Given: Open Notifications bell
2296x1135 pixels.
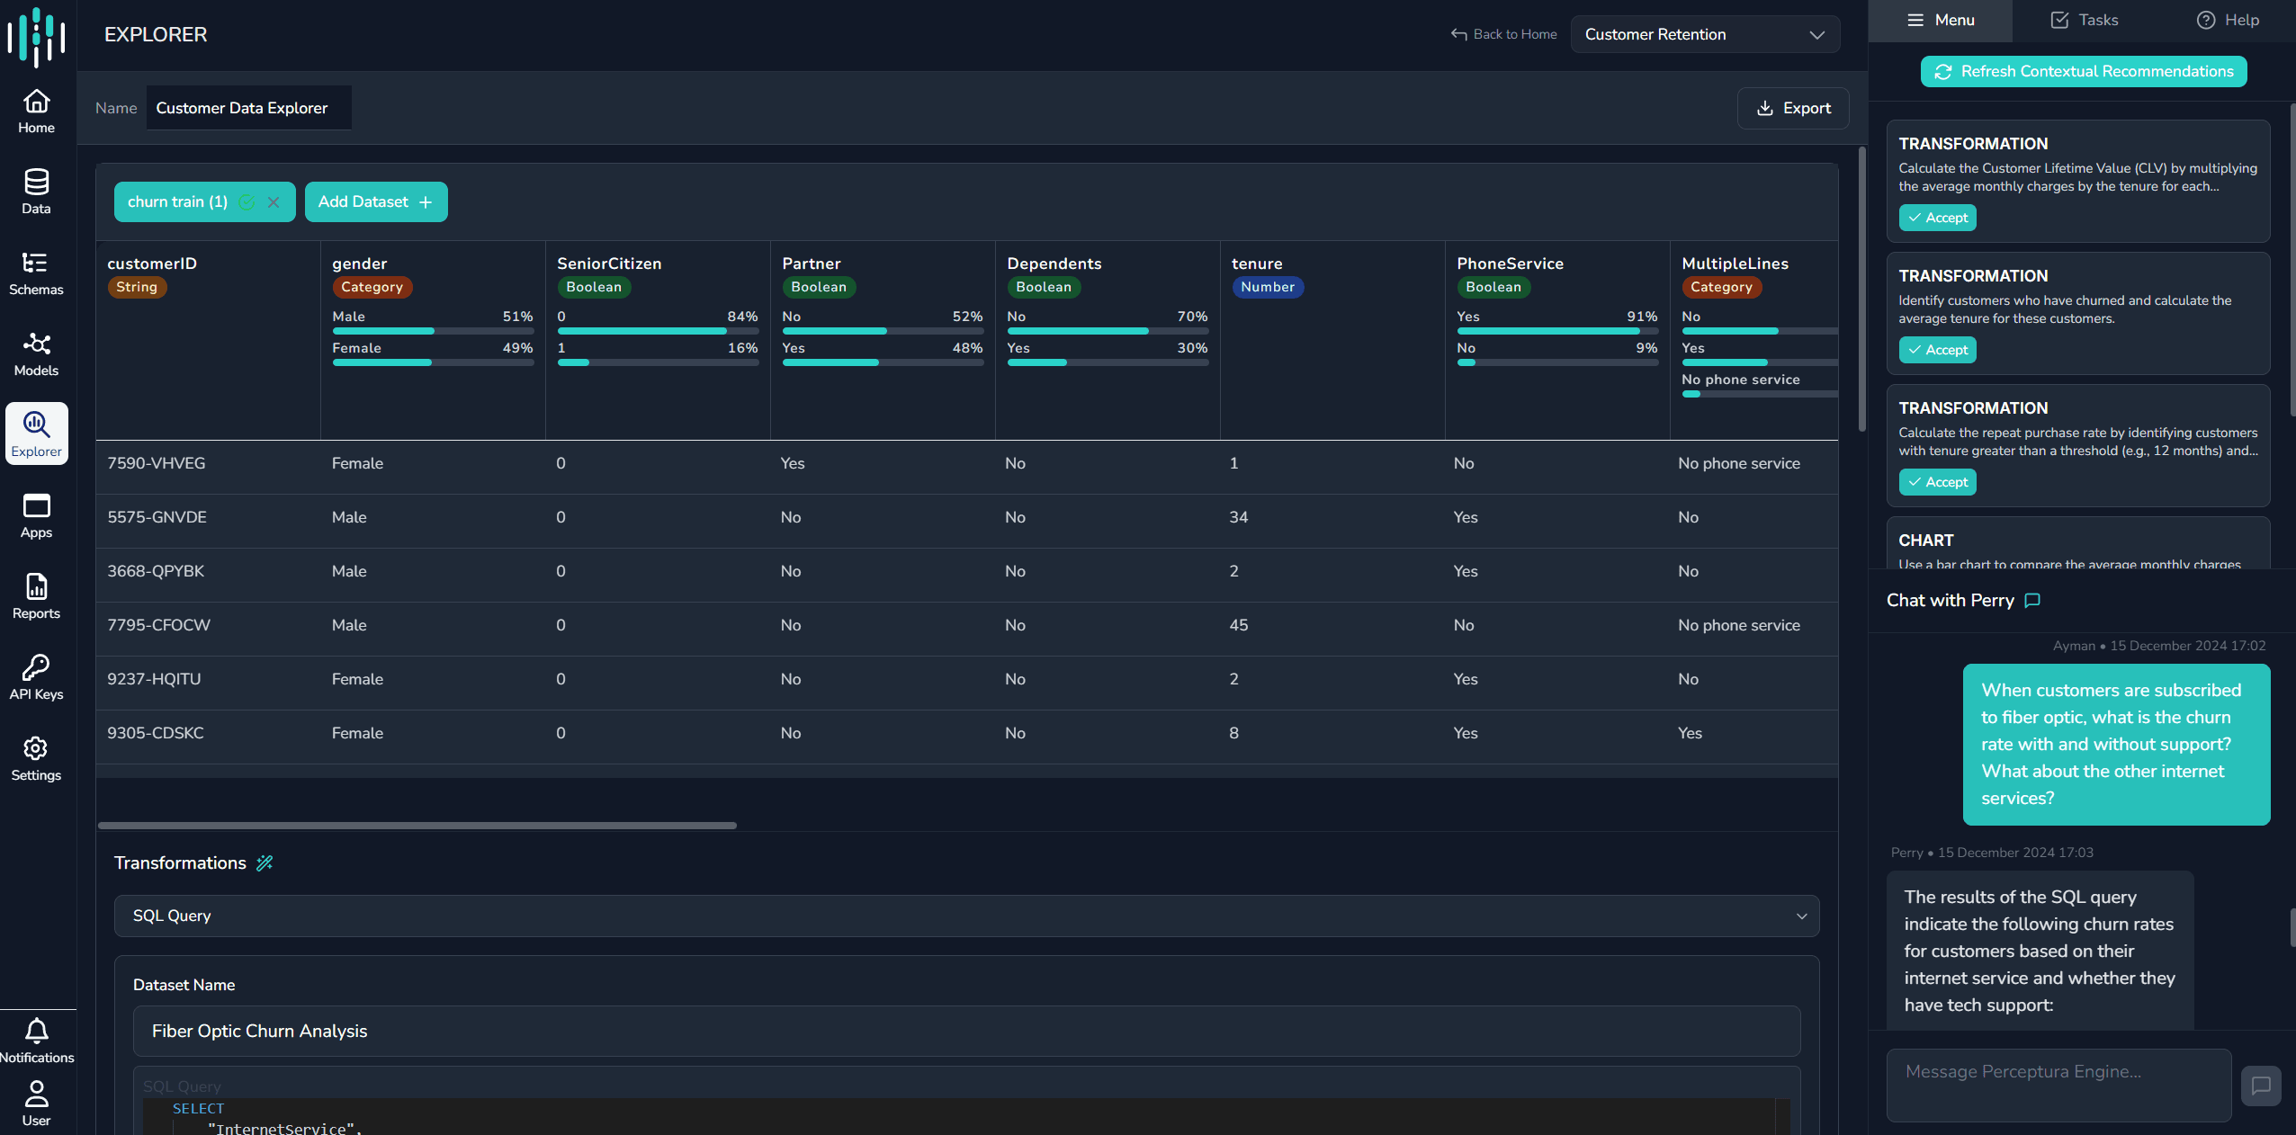Looking at the screenshot, I should tap(36, 1041).
